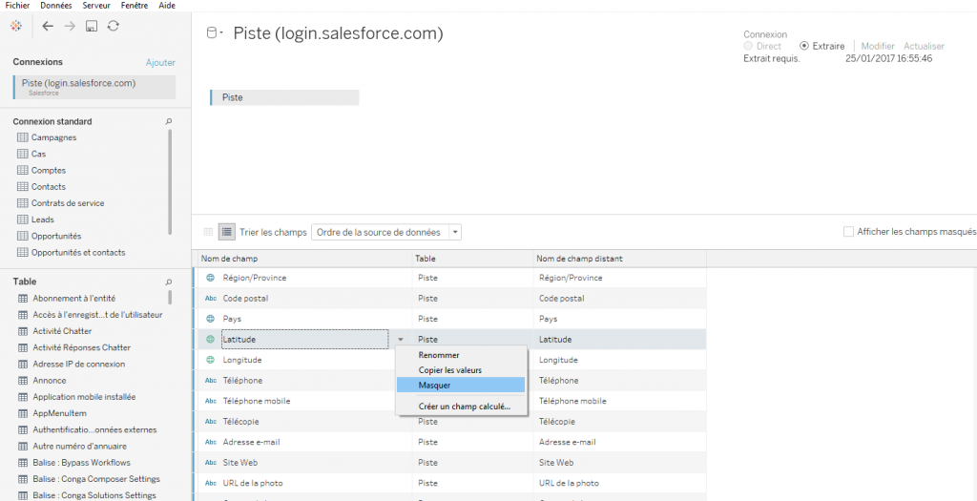This screenshot has height=501, width=977.
Task: Search Connexion standard with magnifier icon
Action: coord(168,121)
